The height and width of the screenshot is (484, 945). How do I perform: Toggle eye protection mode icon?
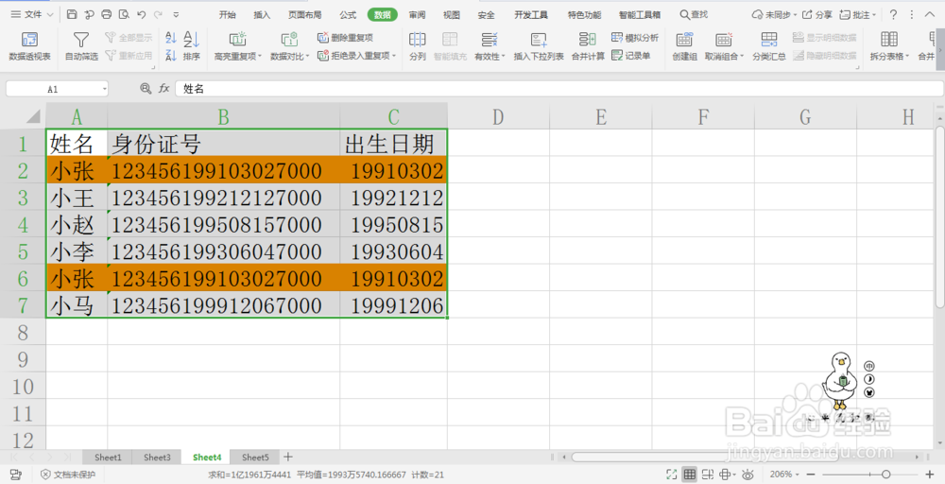[x=747, y=475]
